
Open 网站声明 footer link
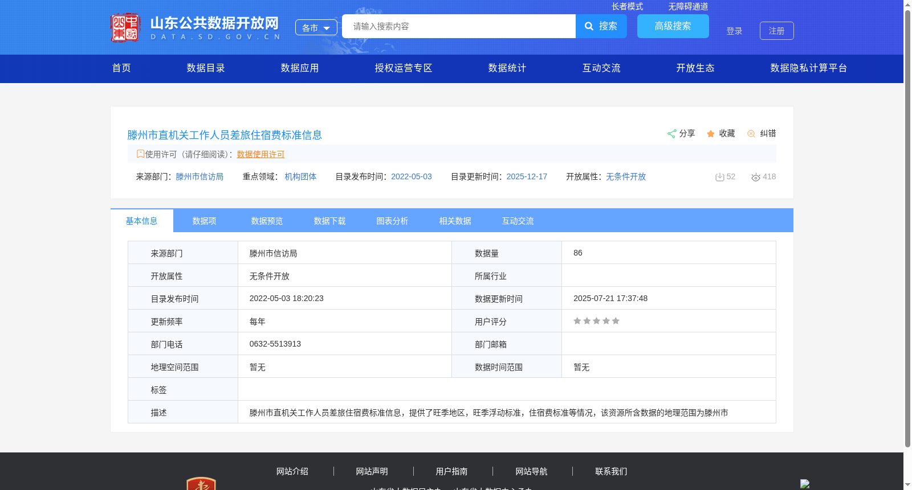(x=372, y=471)
